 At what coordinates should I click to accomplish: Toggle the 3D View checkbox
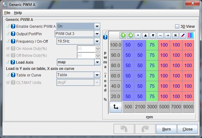tap(177, 27)
